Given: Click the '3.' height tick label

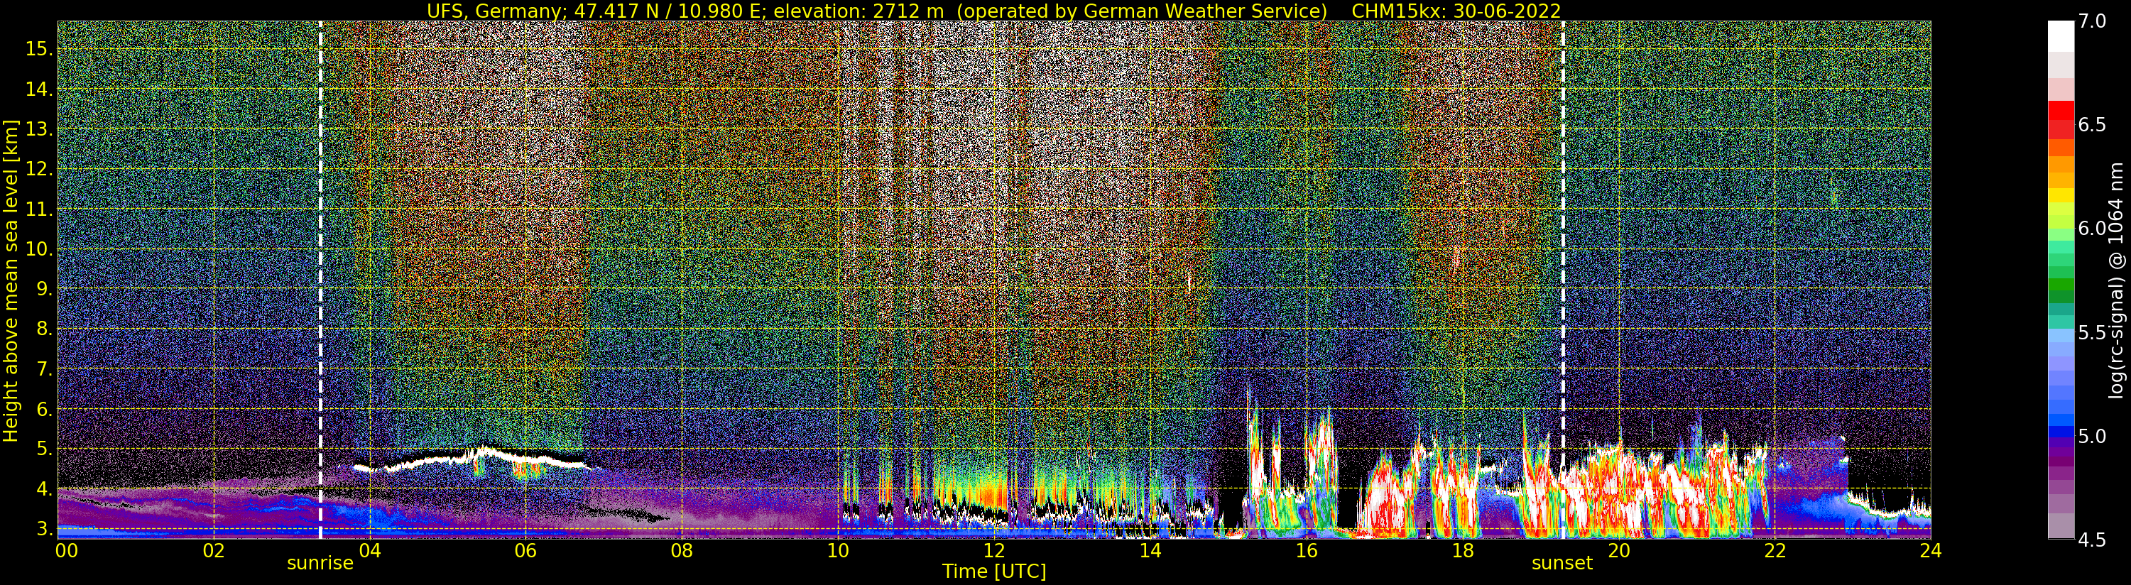Looking at the screenshot, I should 44,529.
